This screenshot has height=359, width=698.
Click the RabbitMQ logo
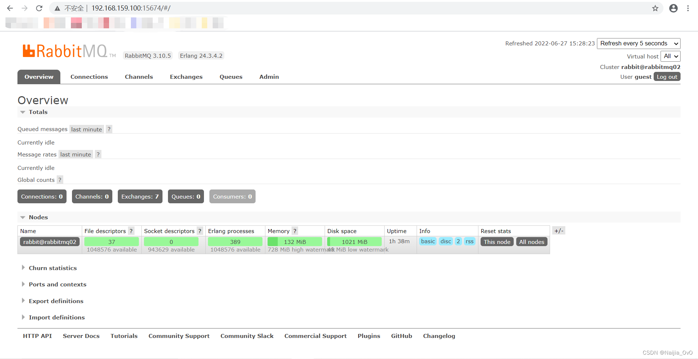point(69,51)
